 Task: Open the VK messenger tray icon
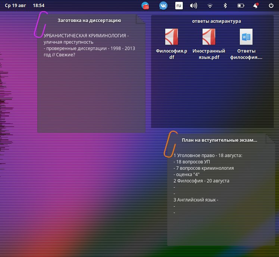coord(163,6)
